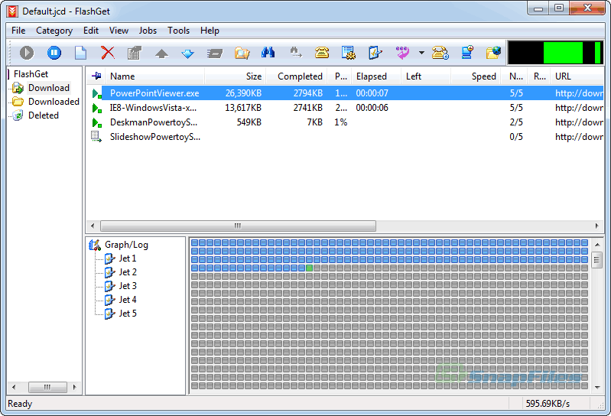Sort by Elapsed column header
The height and width of the screenshot is (416, 611).
tap(376, 76)
